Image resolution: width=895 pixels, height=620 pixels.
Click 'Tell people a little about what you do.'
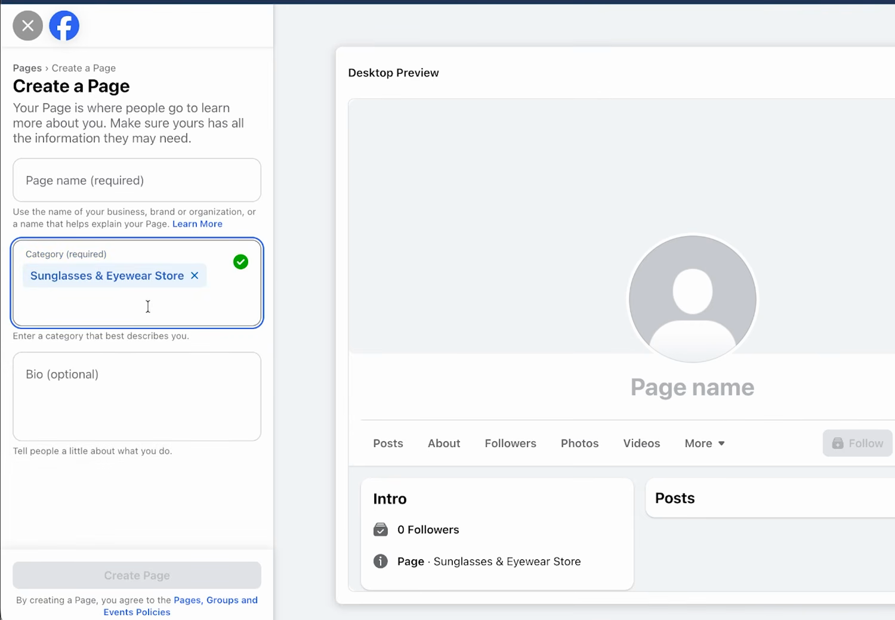[x=92, y=451]
